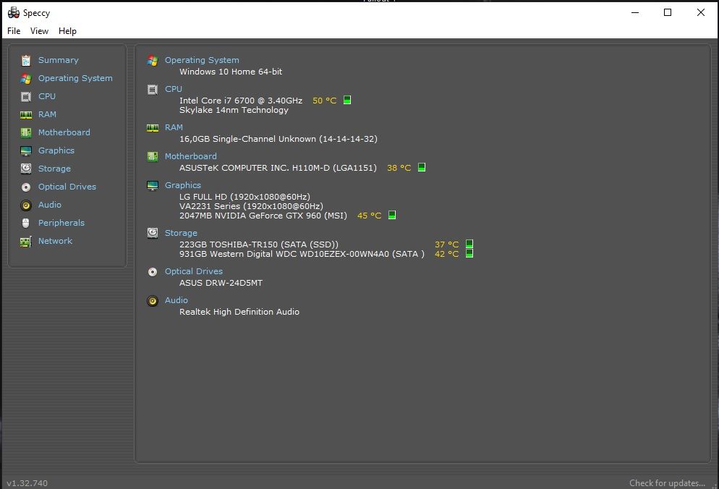Switch to Graphics section in sidebar
The image size is (719, 489).
(x=56, y=150)
